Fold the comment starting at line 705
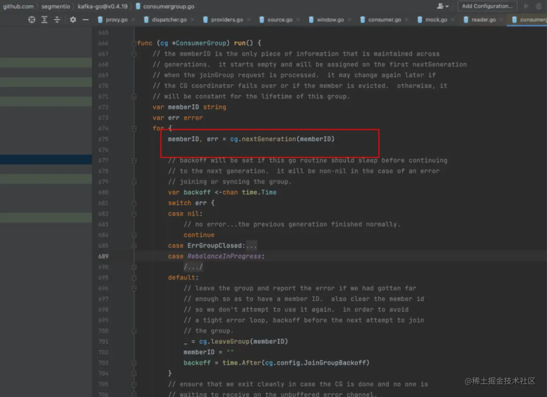This screenshot has height=397, width=547. 134,384
